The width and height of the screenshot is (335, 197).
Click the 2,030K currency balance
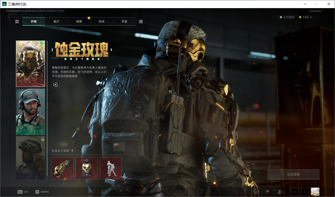tap(289, 17)
